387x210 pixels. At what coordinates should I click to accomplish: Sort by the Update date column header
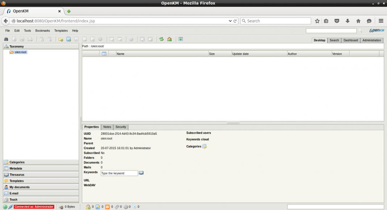259,54
